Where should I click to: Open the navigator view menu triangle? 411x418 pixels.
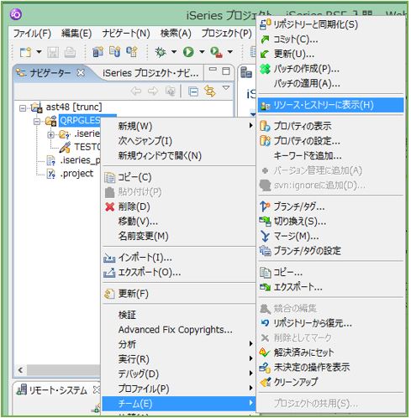pos(226,88)
